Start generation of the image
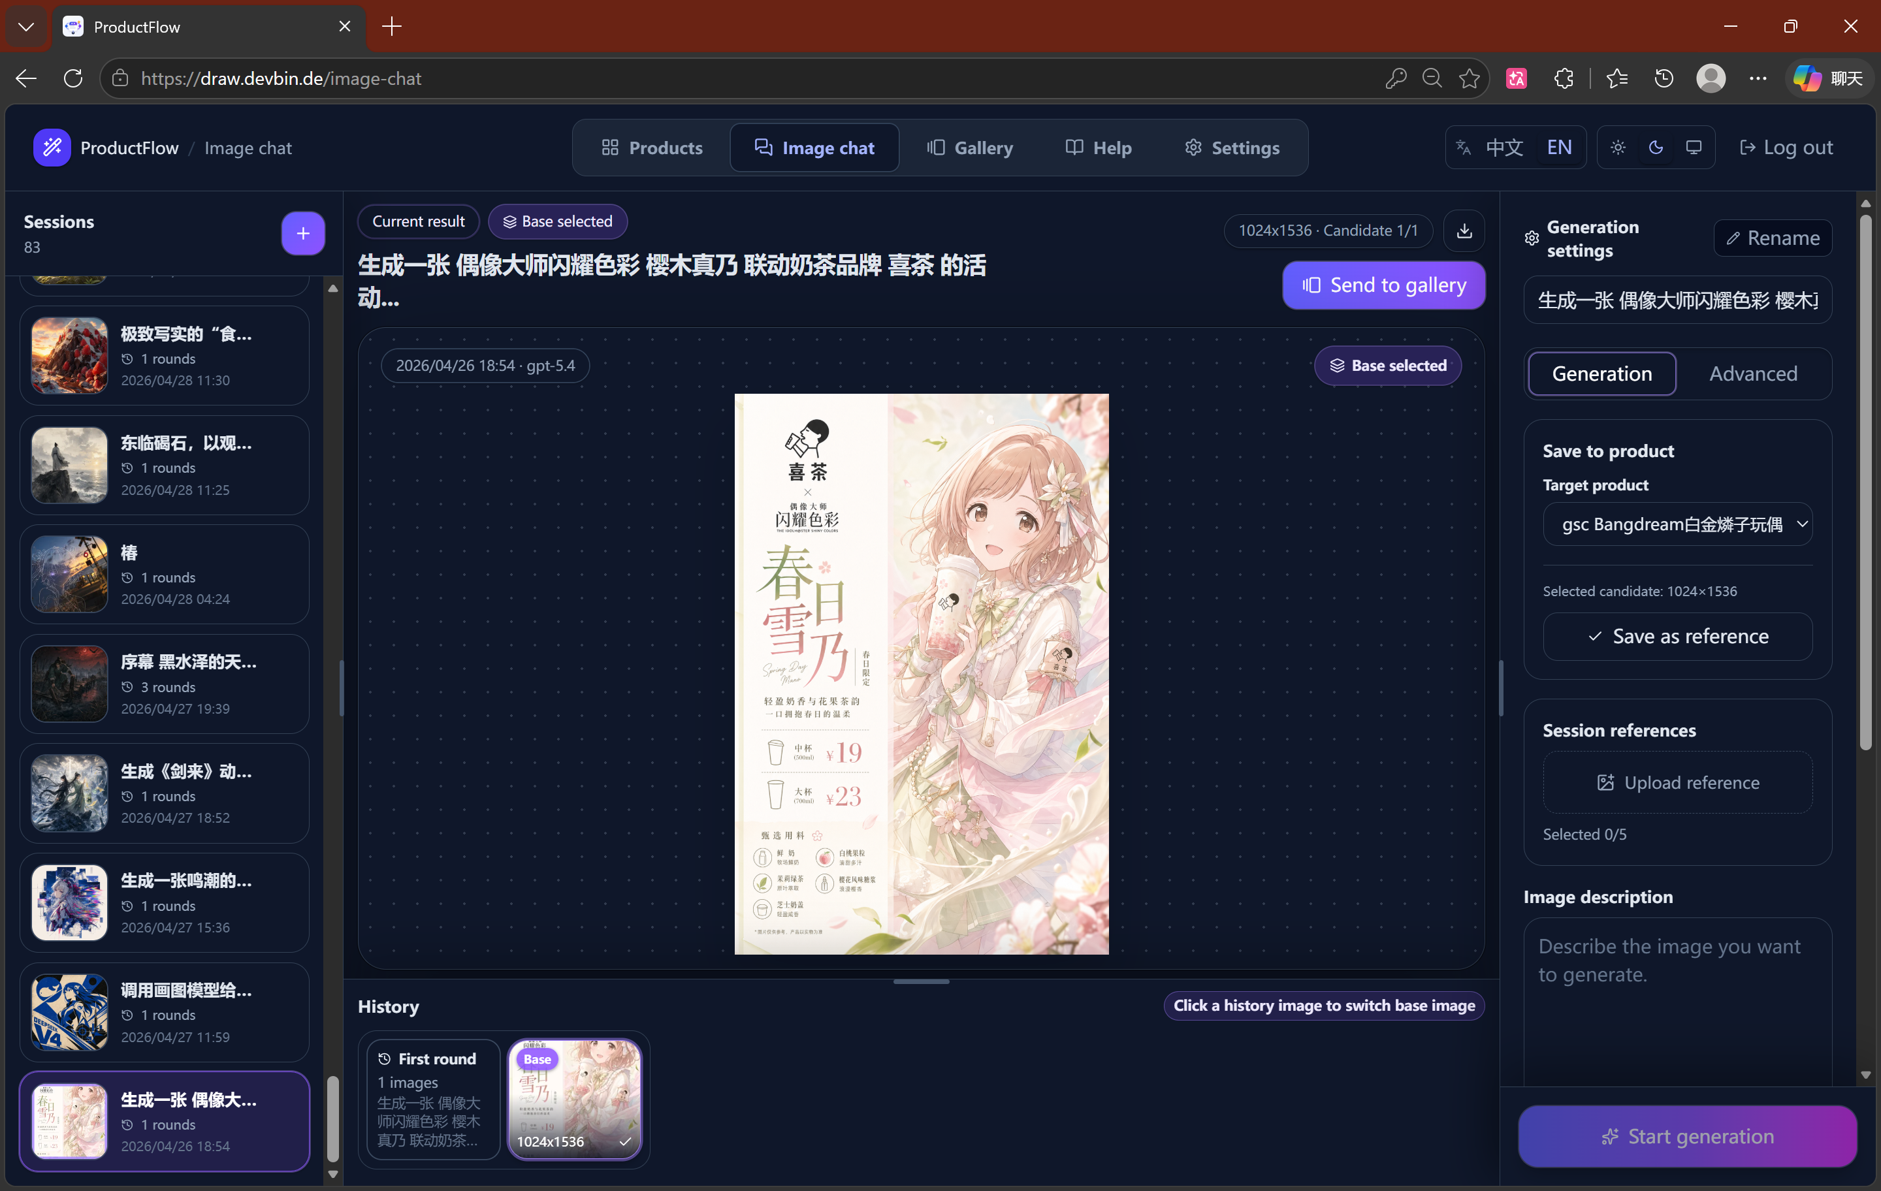The height and width of the screenshot is (1191, 1881). tap(1687, 1136)
